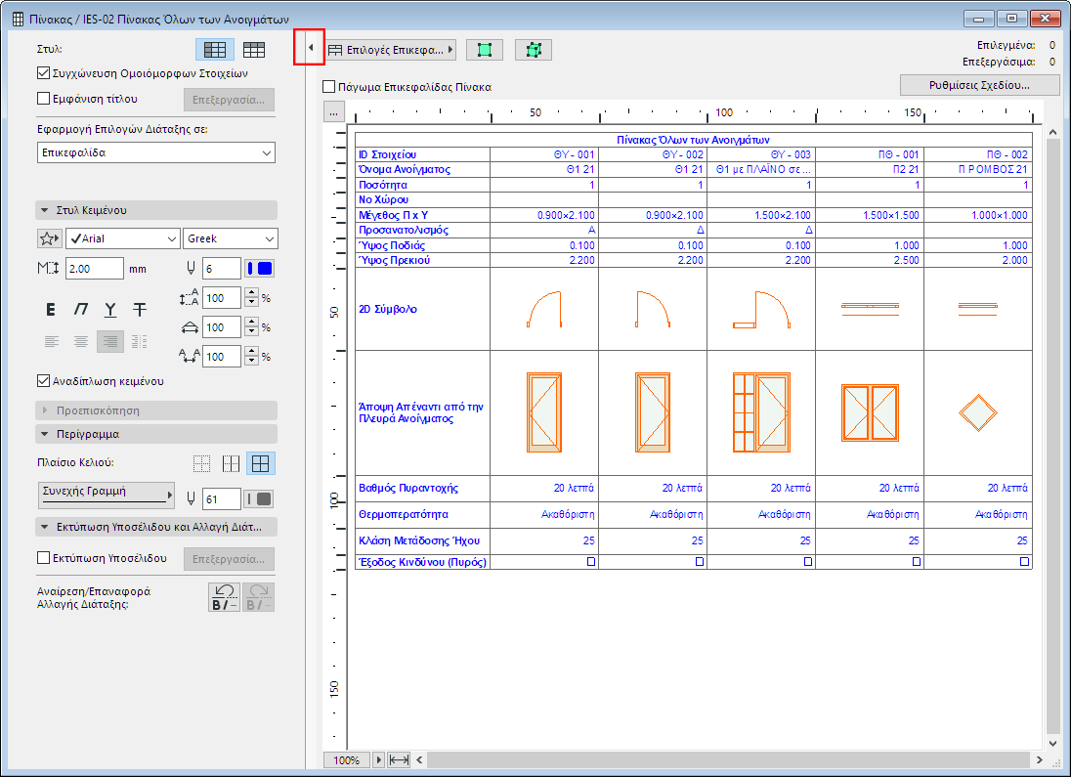The height and width of the screenshot is (777, 1071).
Task: Apply strikethrough text formatting
Action: pos(140,310)
